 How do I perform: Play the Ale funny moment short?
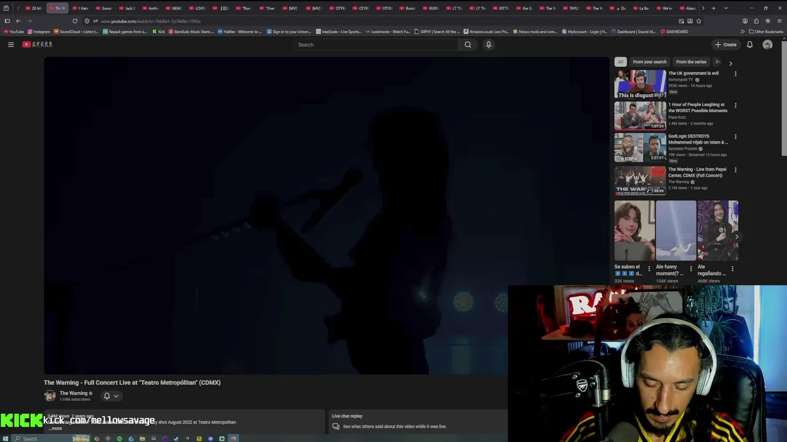[676, 231]
